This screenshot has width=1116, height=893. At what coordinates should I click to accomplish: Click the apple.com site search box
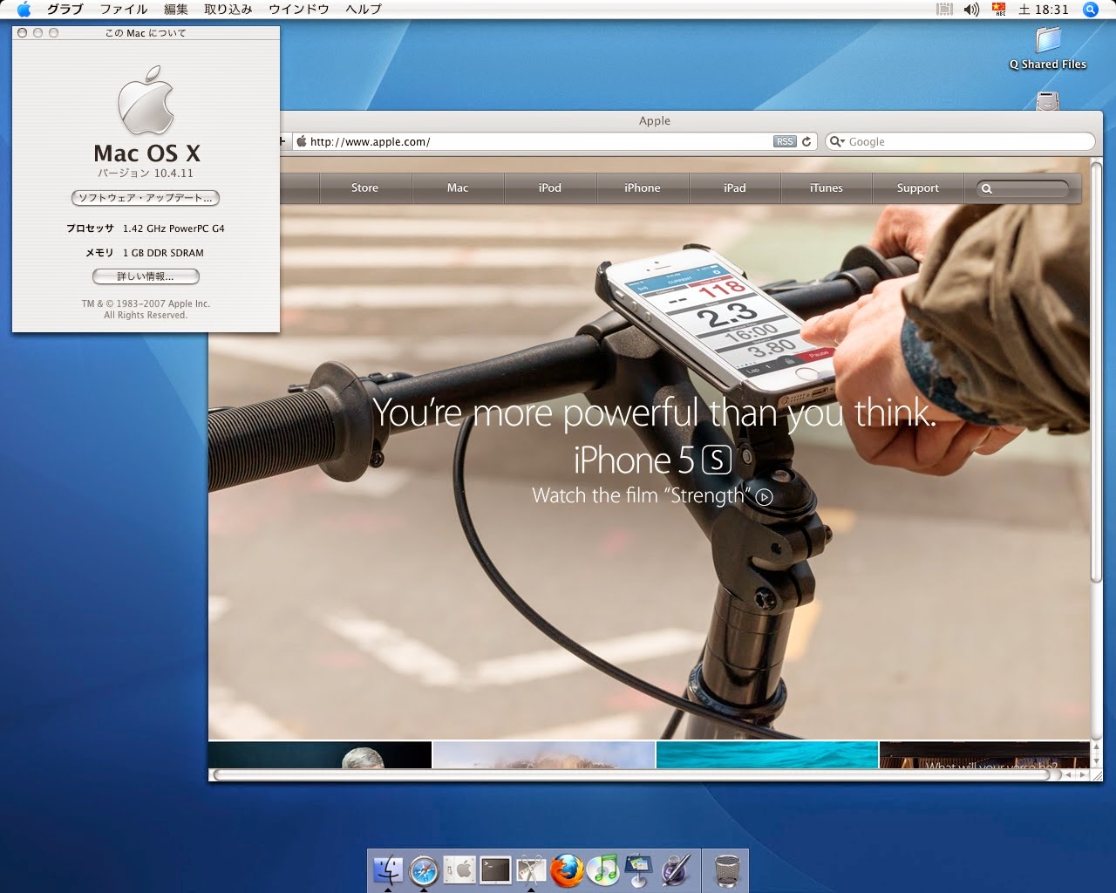[1023, 188]
